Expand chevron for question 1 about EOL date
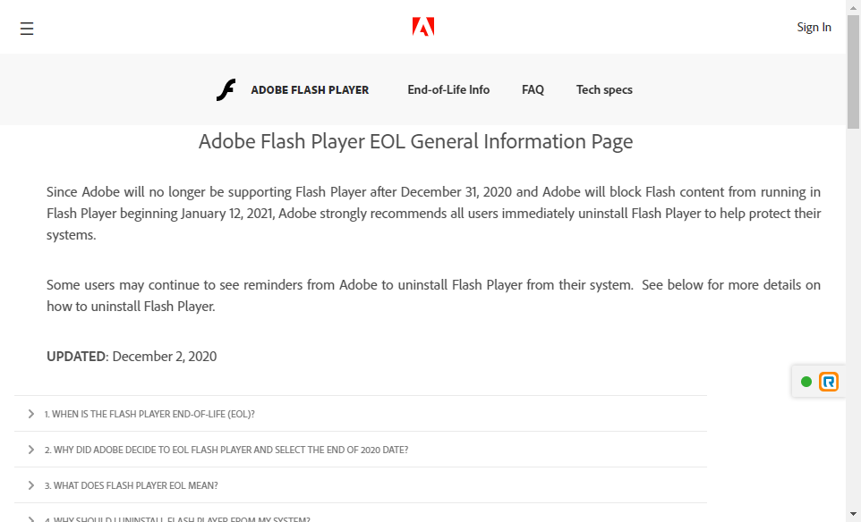Screen dimensions: 861x522 [31, 414]
